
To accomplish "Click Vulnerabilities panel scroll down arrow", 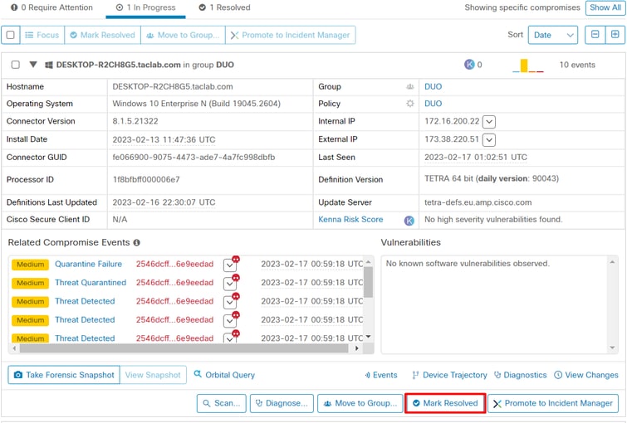I will tap(612, 348).
